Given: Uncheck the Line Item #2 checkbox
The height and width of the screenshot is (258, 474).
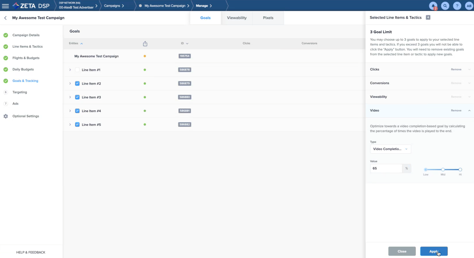Looking at the screenshot, I should tap(77, 84).
